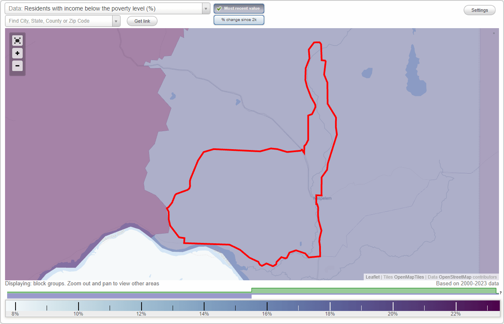Open the Settings panel

(x=479, y=10)
